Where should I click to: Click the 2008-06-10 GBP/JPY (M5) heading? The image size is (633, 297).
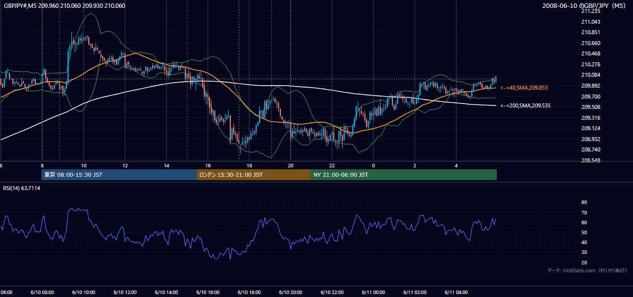coord(585,6)
